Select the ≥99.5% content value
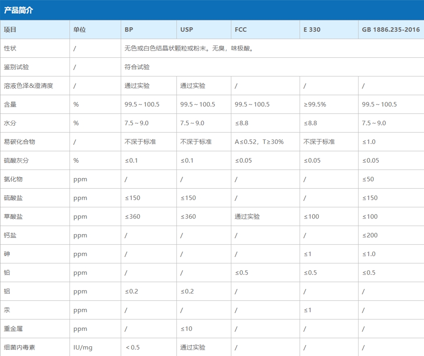Viewport: 424px width, 356px height. [x=315, y=104]
